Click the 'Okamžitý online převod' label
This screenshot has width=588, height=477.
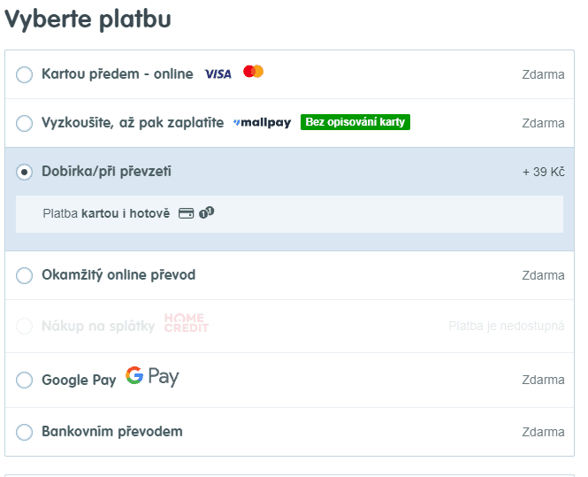[118, 275]
